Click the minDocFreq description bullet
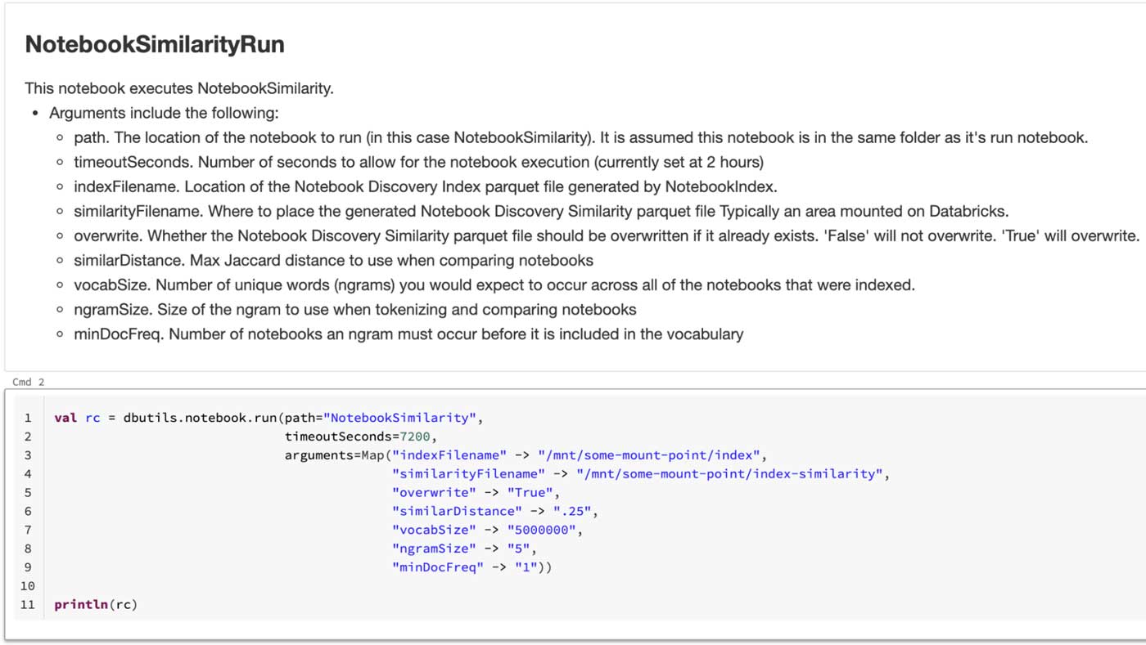 coord(408,334)
